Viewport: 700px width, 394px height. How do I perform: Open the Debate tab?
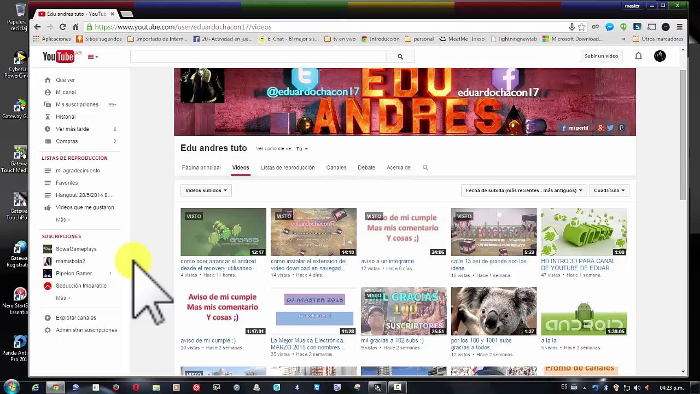[x=366, y=167]
